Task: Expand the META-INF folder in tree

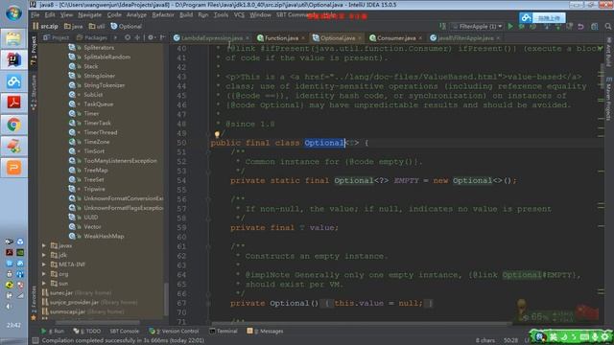Action: [44, 264]
